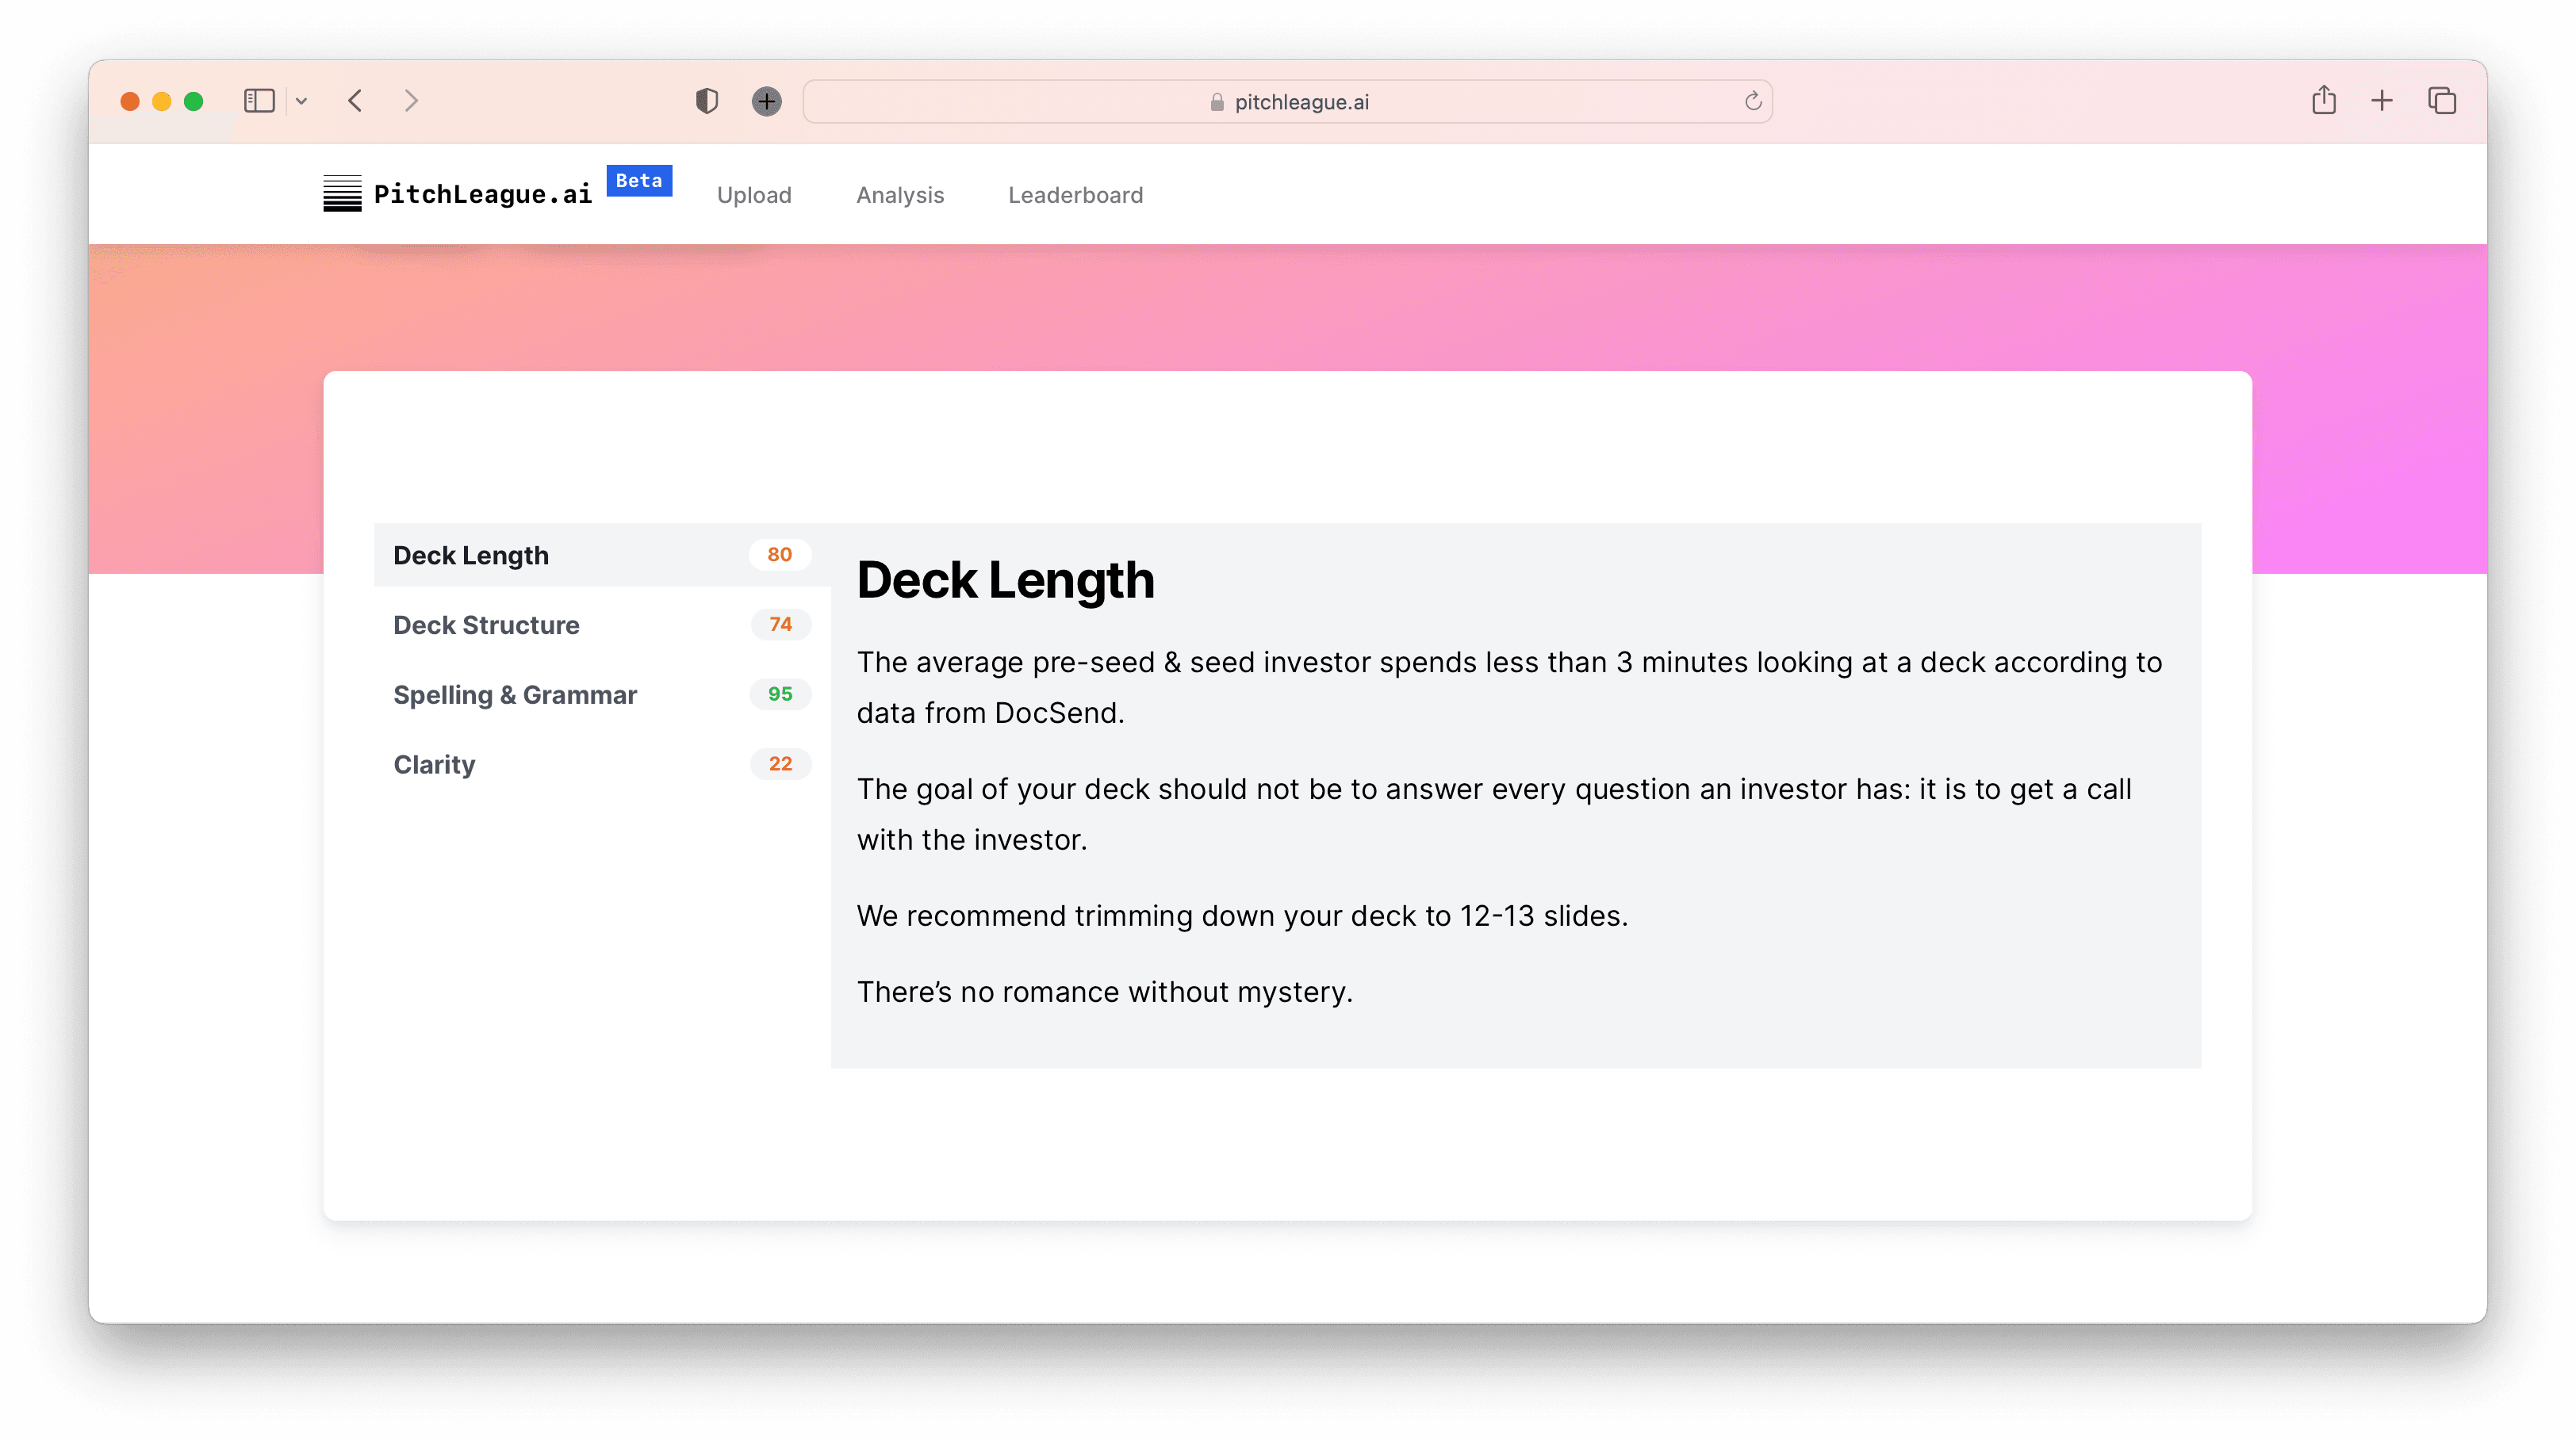Open a new tab with plus icon
The width and height of the screenshot is (2576, 1441).
(x=2382, y=101)
